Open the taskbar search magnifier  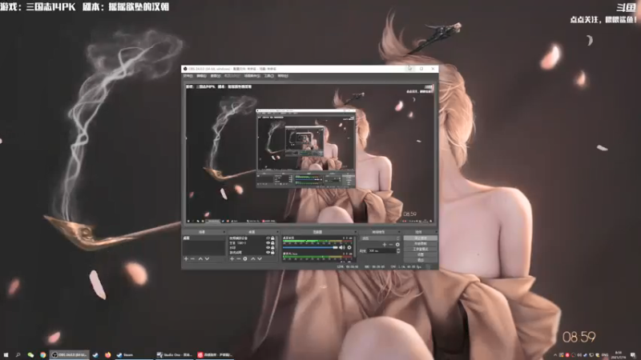(x=18, y=355)
